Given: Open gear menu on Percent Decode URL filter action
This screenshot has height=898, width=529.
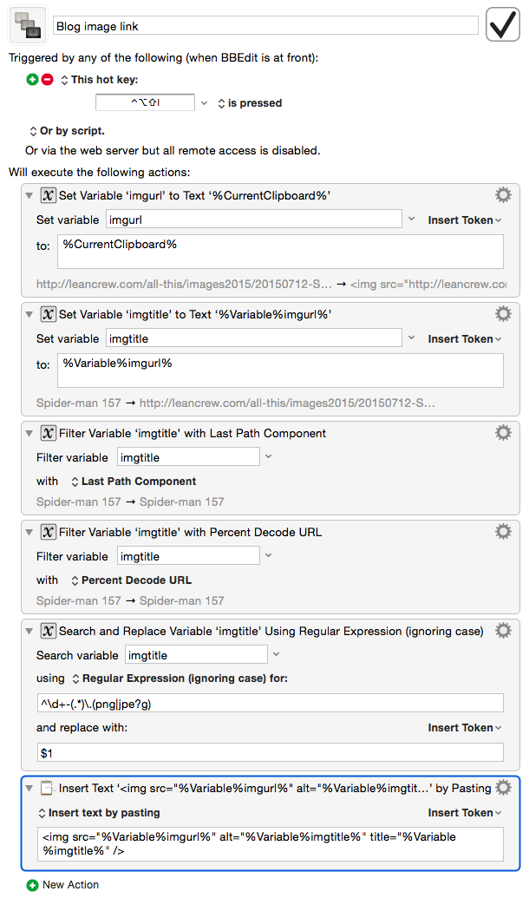Looking at the screenshot, I should click(x=503, y=531).
